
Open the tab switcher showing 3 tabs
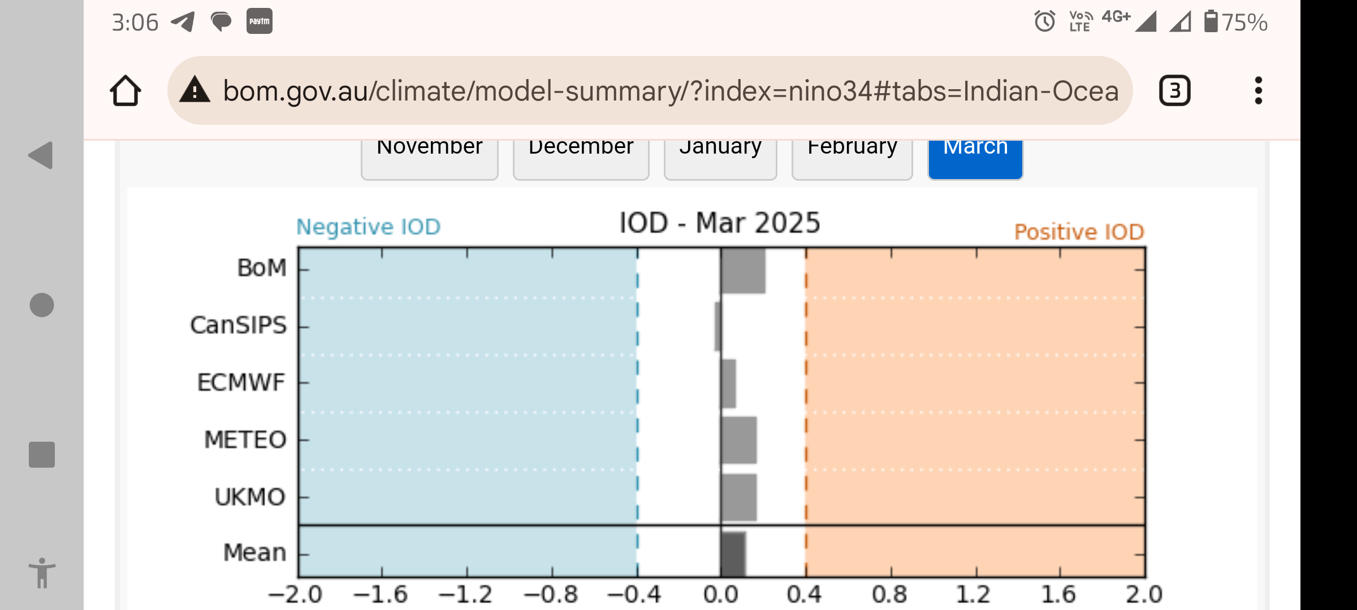click(x=1174, y=91)
